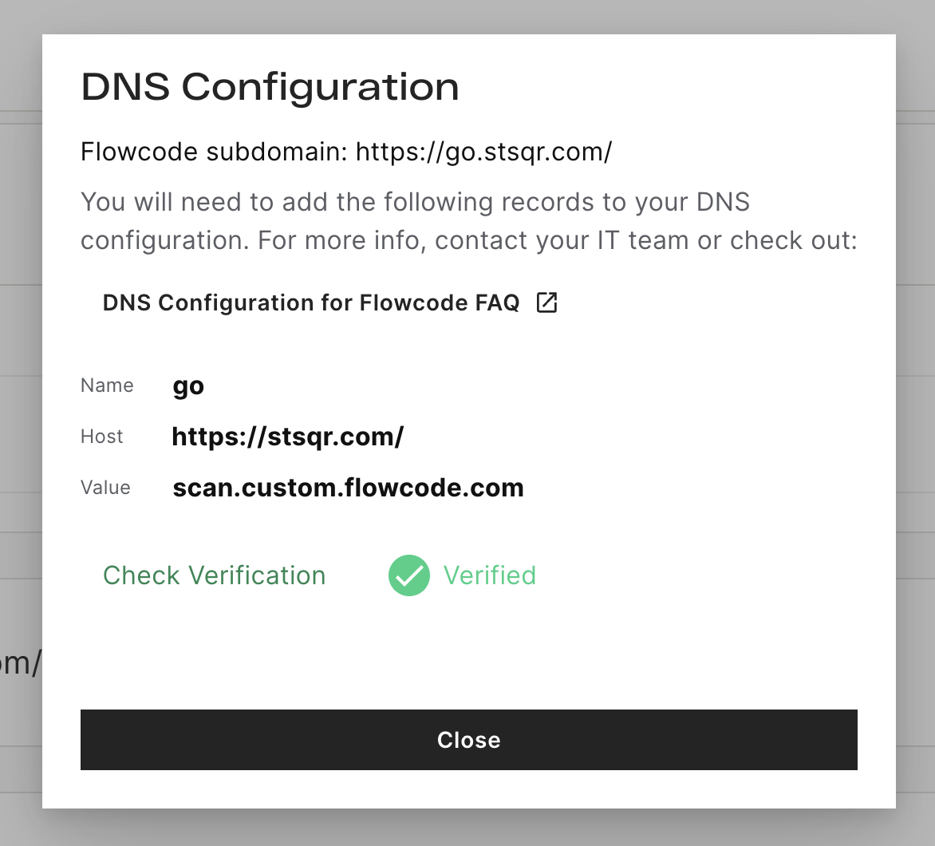935x846 pixels.
Task: Select the Host value https://stsqr.com/
Action: [x=287, y=437]
